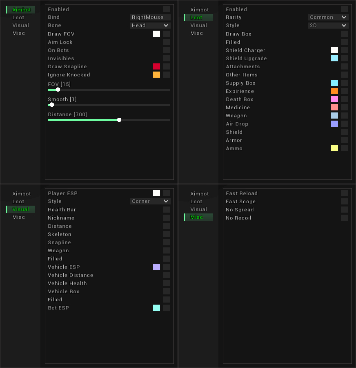
Task: Enable the Aim Lock checkbox
Action: tap(167, 42)
